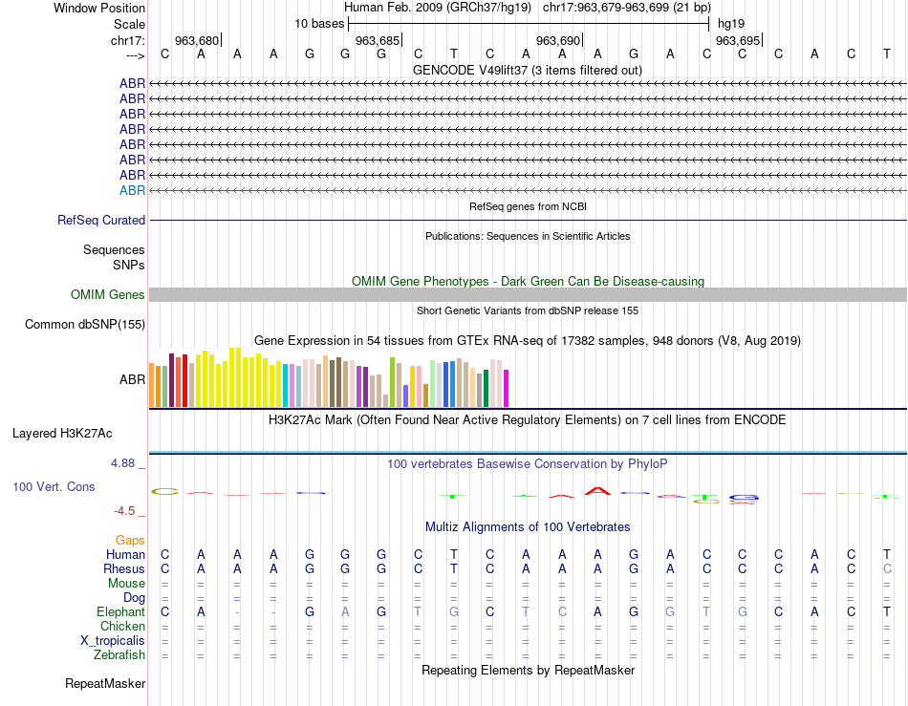The width and height of the screenshot is (908, 706).
Task: Click the ---> strand direction arrow label
Action: 136,55
